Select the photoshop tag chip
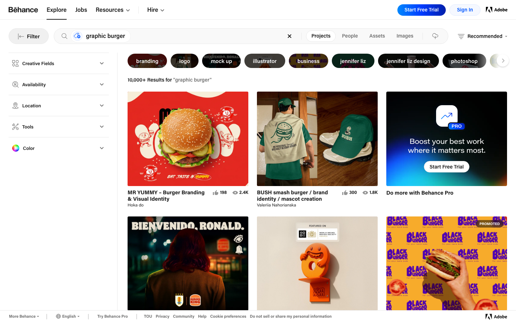The height and width of the screenshot is (322, 516). pyautogui.click(x=464, y=61)
